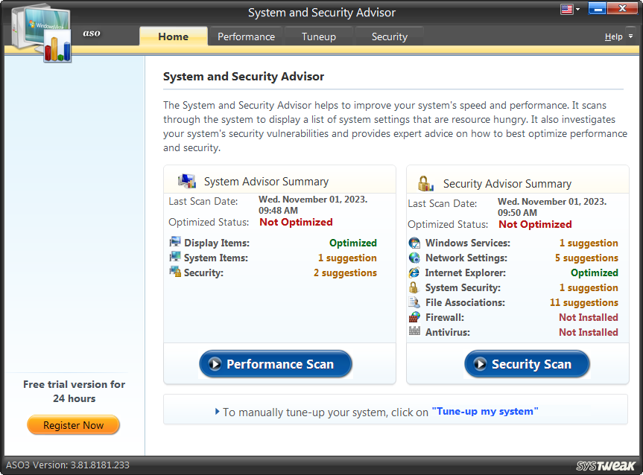The image size is (643, 475).
Task: Click the Firewall brick-wall icon
Action: [414, 317]
